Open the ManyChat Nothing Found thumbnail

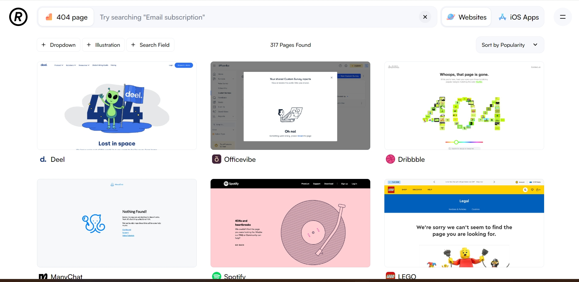[117, 223]
